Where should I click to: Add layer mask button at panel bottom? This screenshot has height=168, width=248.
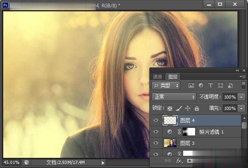[190, 161]
